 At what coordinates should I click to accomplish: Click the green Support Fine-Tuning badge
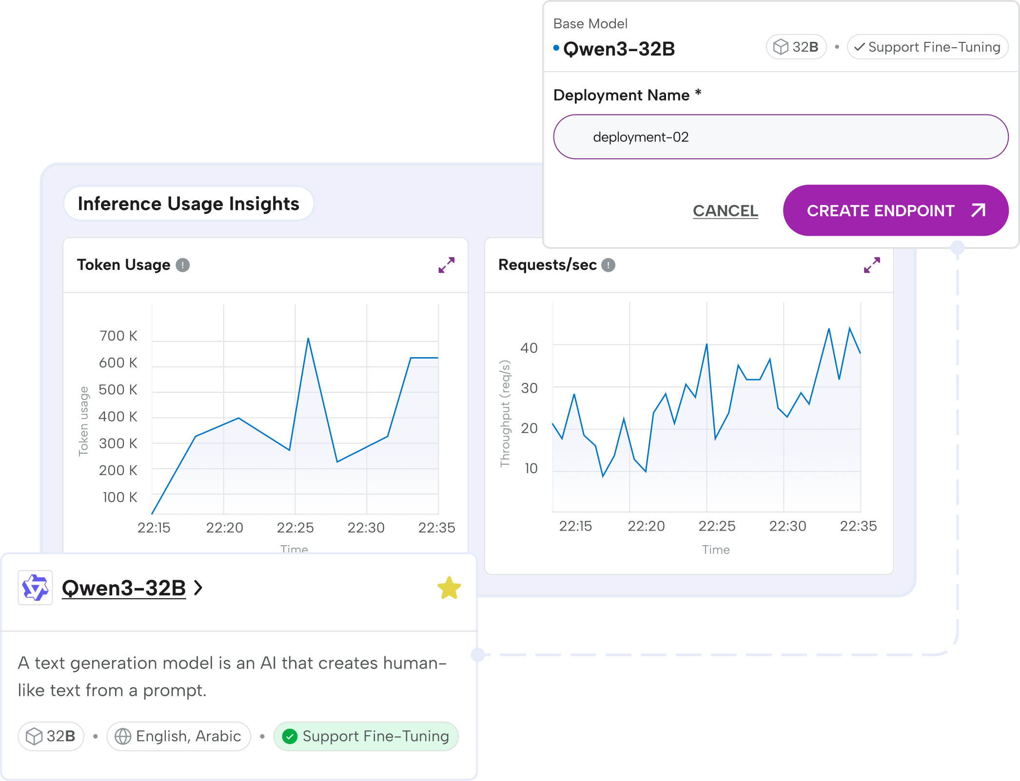(x=366, y=736)
